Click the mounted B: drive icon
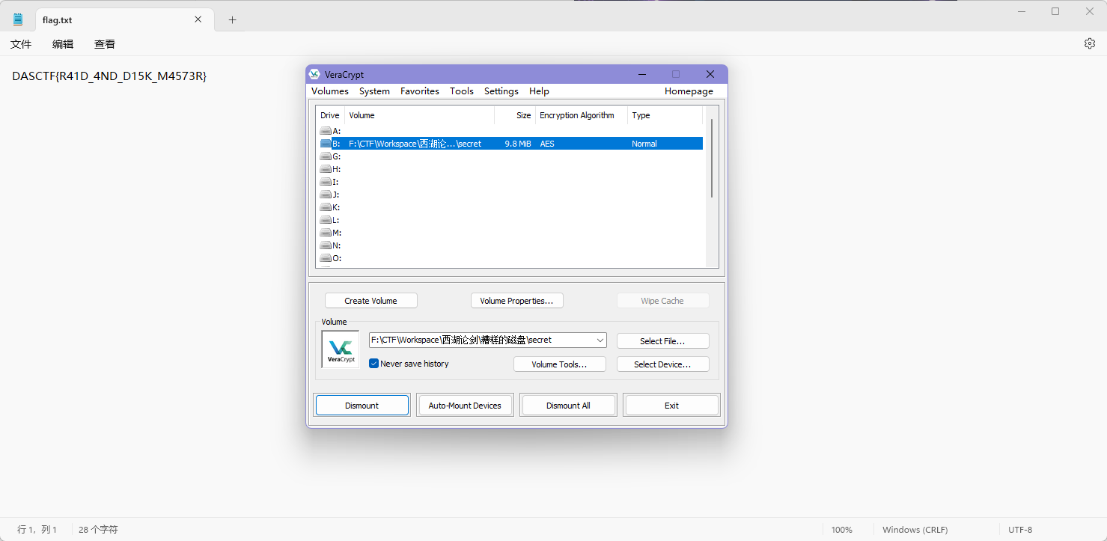The image size is (1107, 541). 326,144
